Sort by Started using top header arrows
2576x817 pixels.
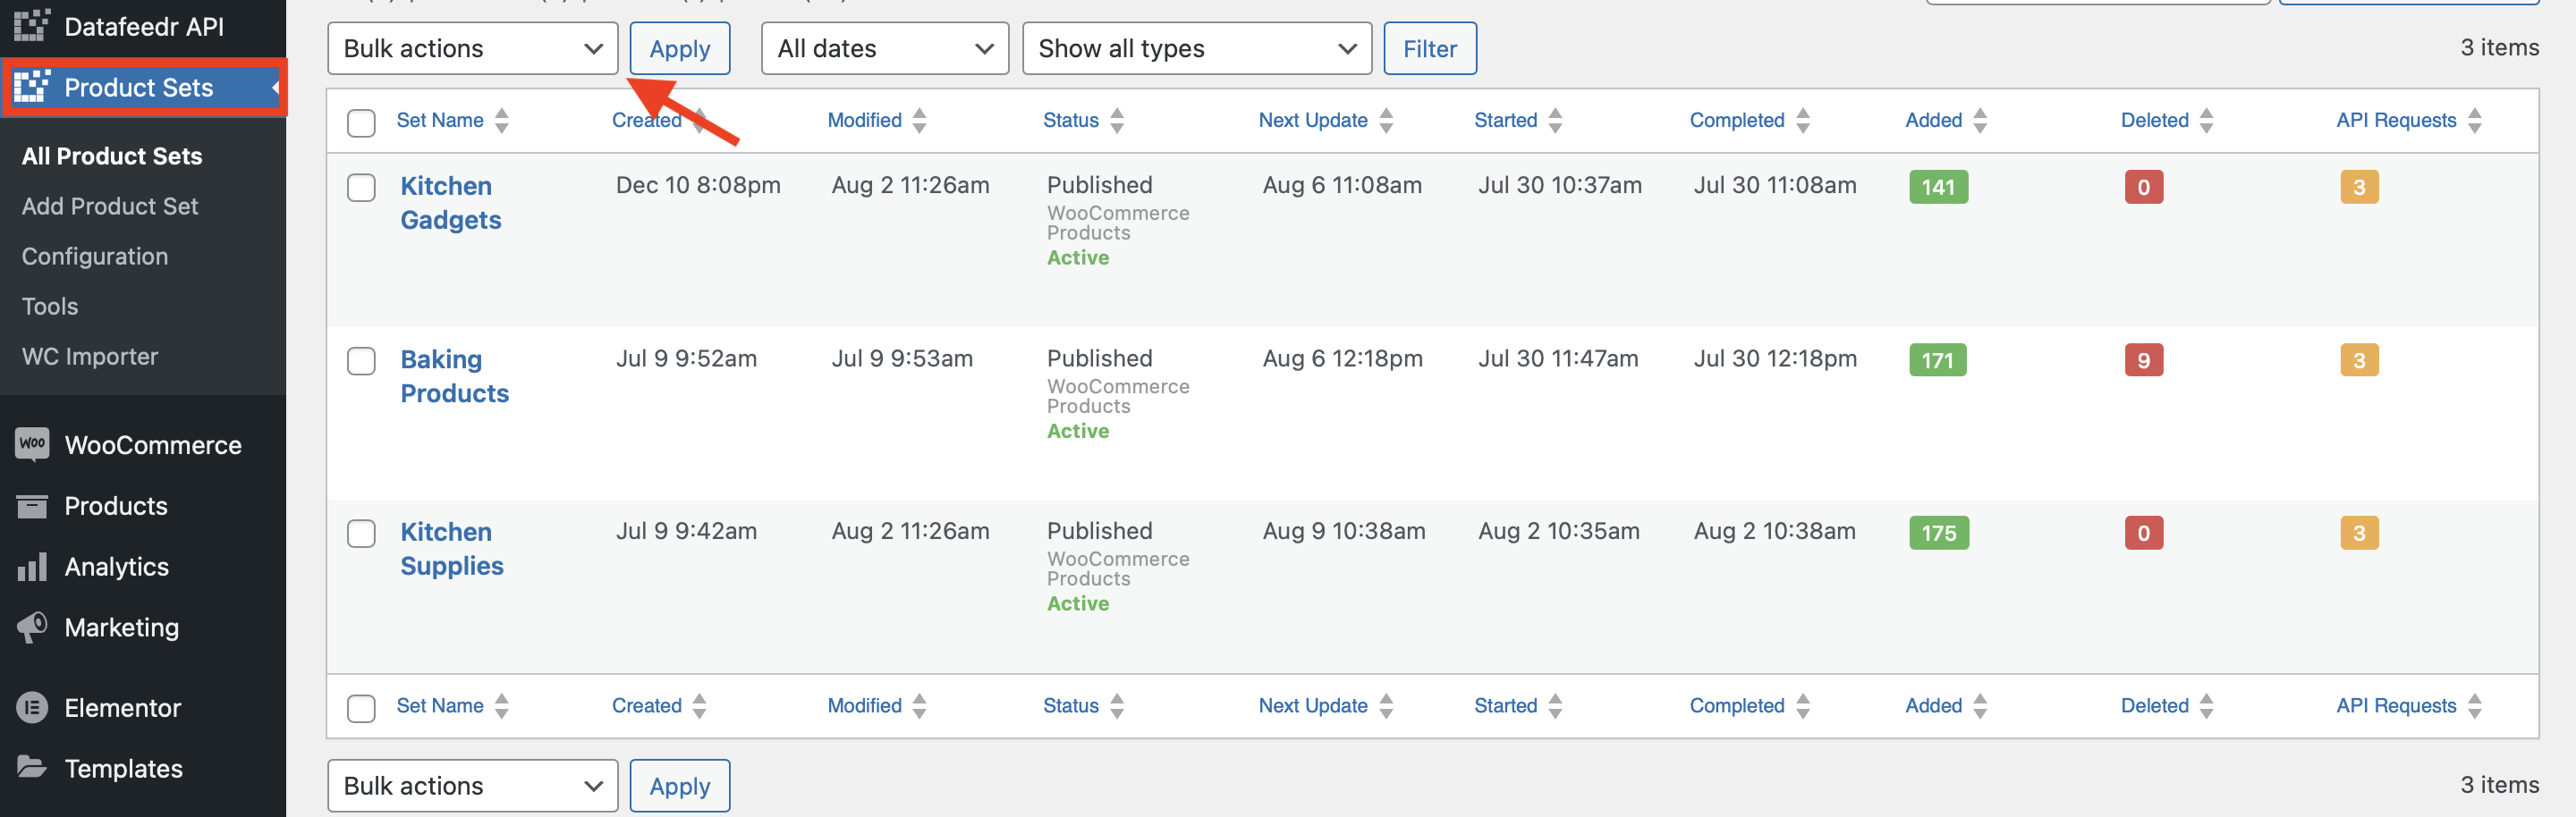(x=1555, y=120)
